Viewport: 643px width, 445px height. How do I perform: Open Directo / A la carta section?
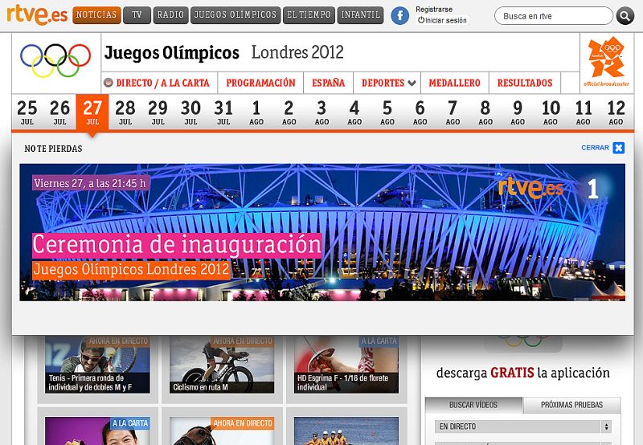point(158,83)
